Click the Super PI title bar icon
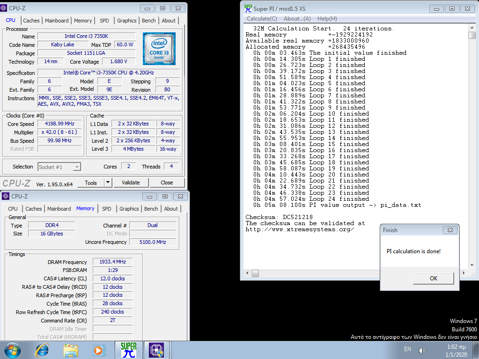Viewport: 479px width, 359px height. click(248, 8)
